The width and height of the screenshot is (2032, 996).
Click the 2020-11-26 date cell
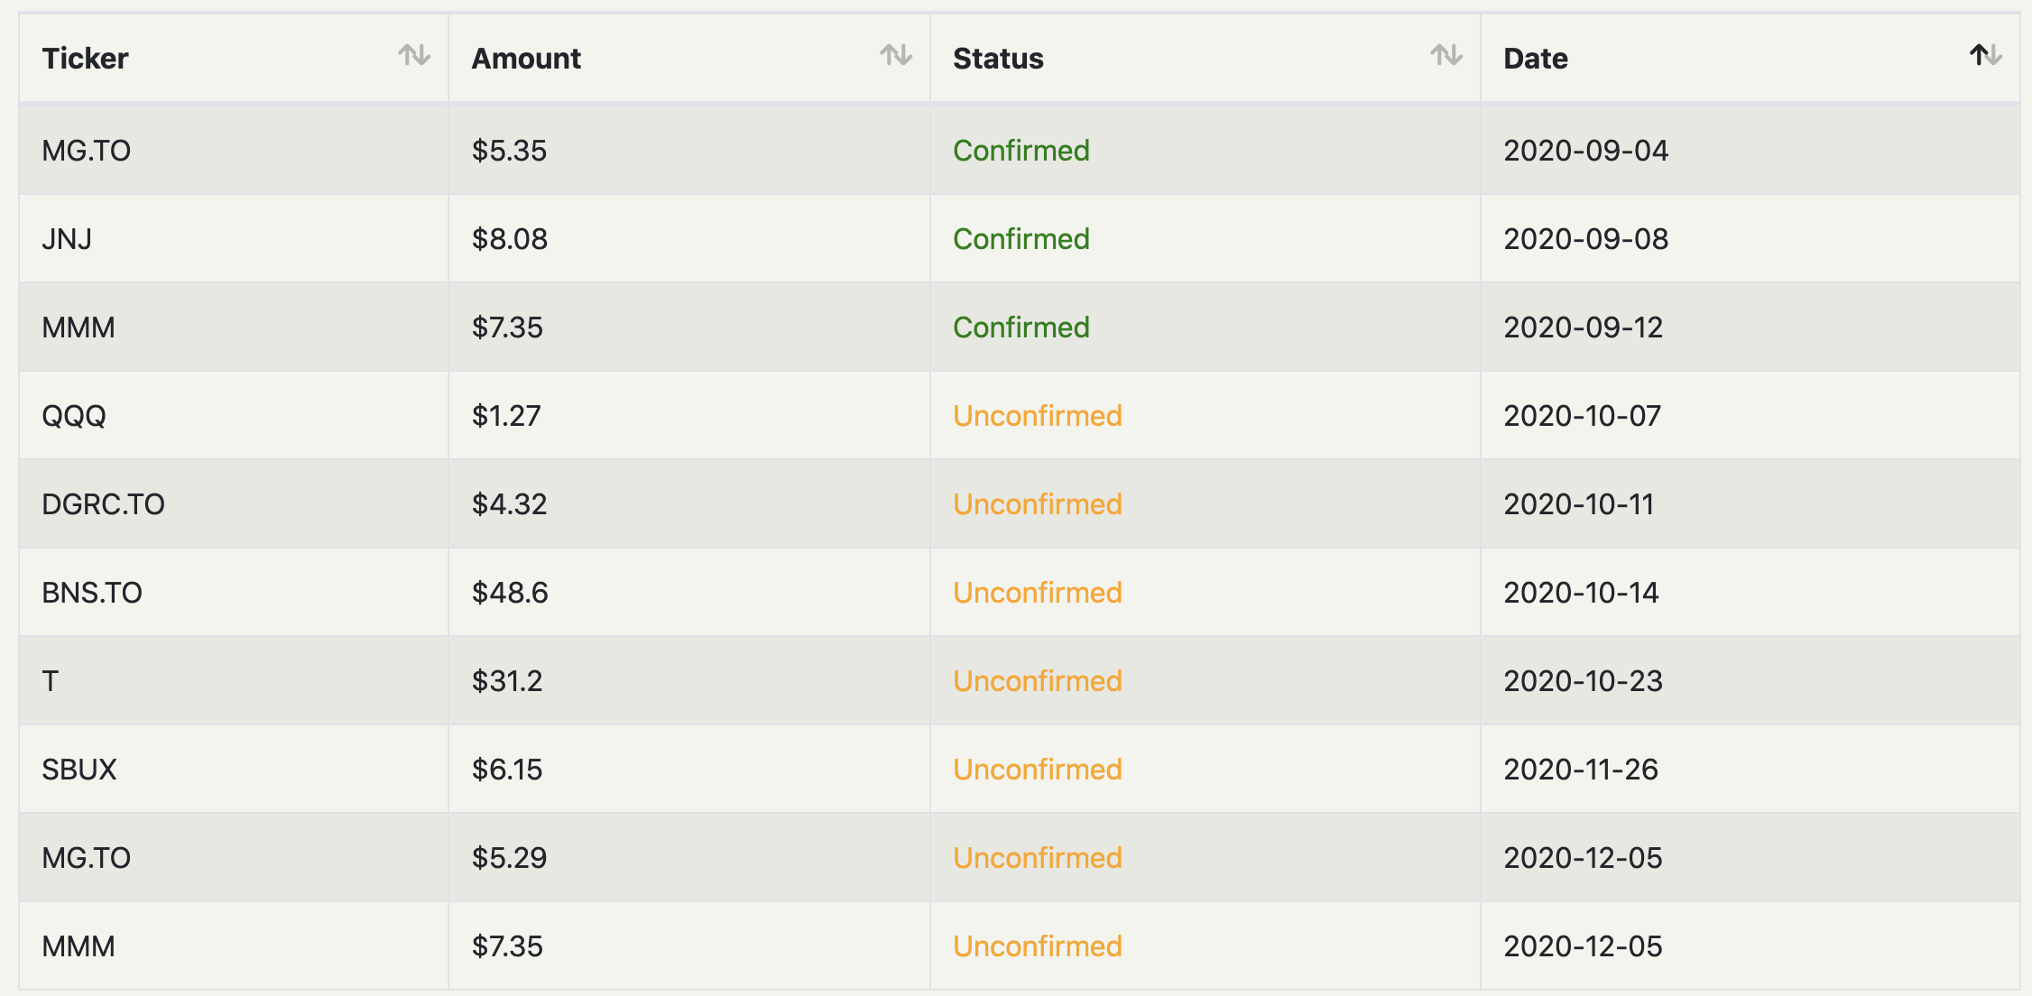point(1581,770)
